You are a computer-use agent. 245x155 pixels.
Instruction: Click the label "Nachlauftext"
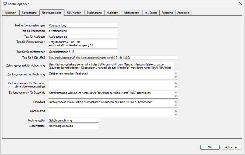[37, 111]
